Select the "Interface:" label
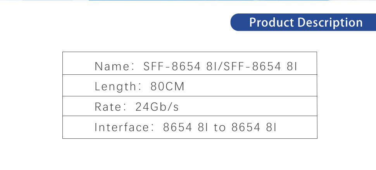The height and width of the screenshot is (170, 376). tap(122, 127)
